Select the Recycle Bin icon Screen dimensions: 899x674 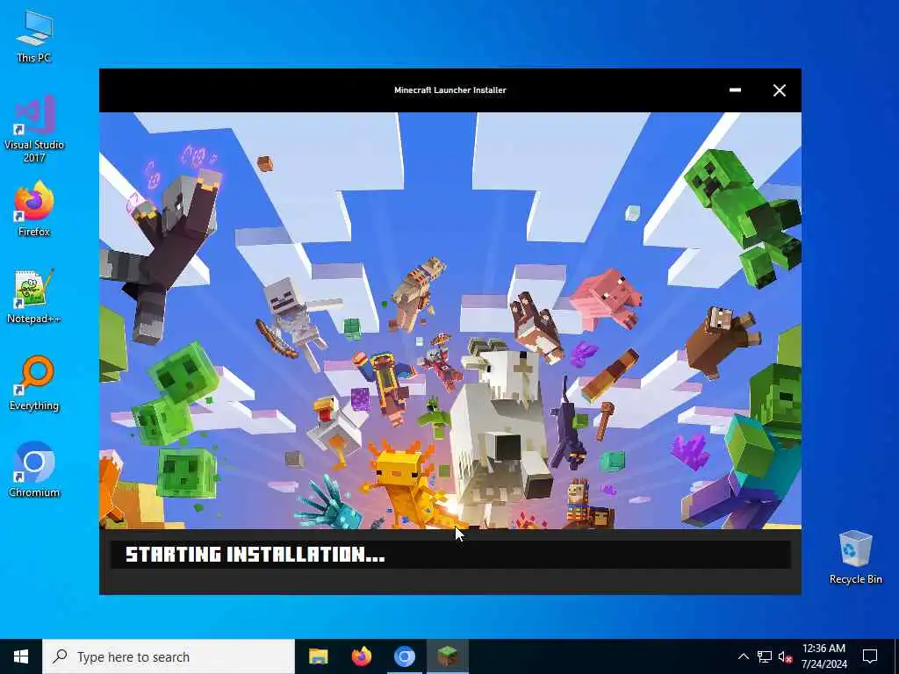[855, 557]
